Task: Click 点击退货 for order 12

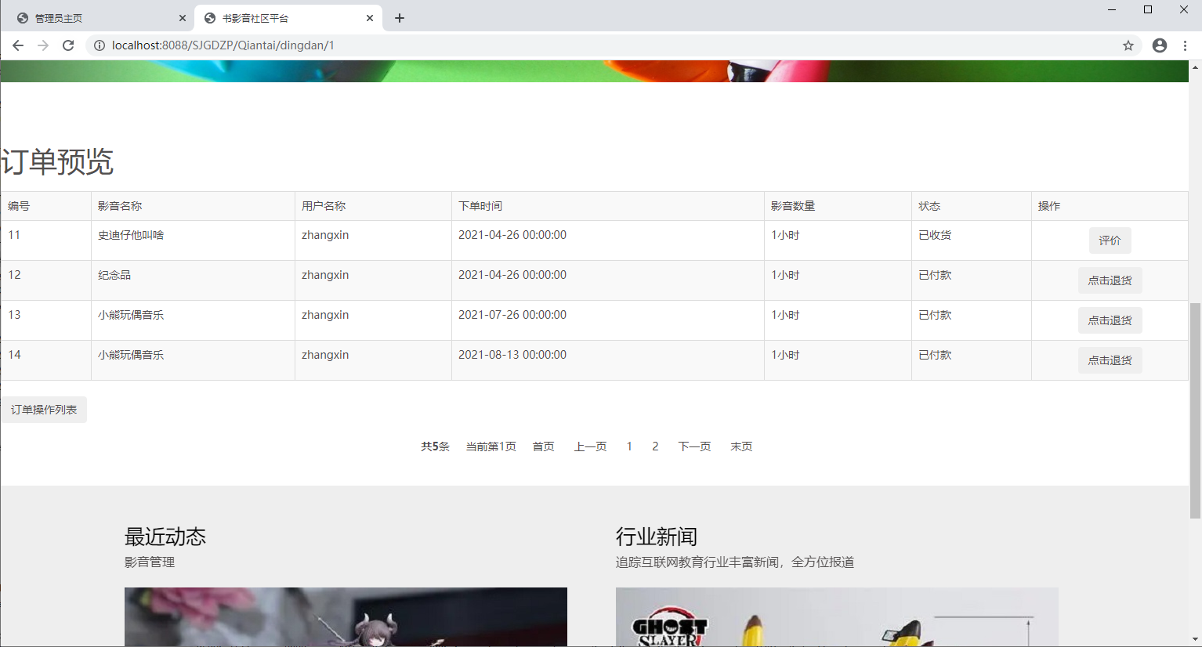Action: click(1110, 280)
